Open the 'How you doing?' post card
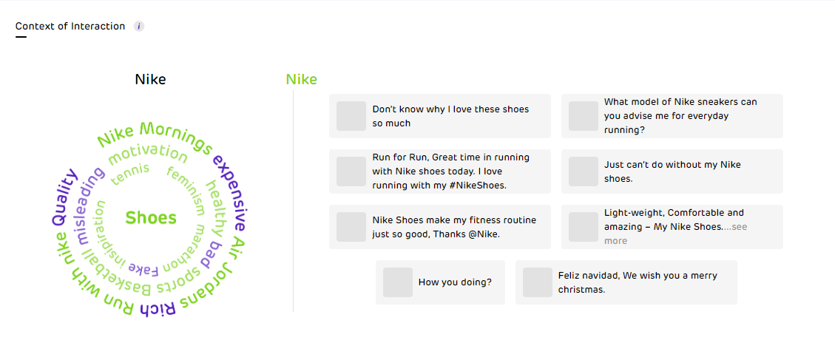 coord(456,282)
